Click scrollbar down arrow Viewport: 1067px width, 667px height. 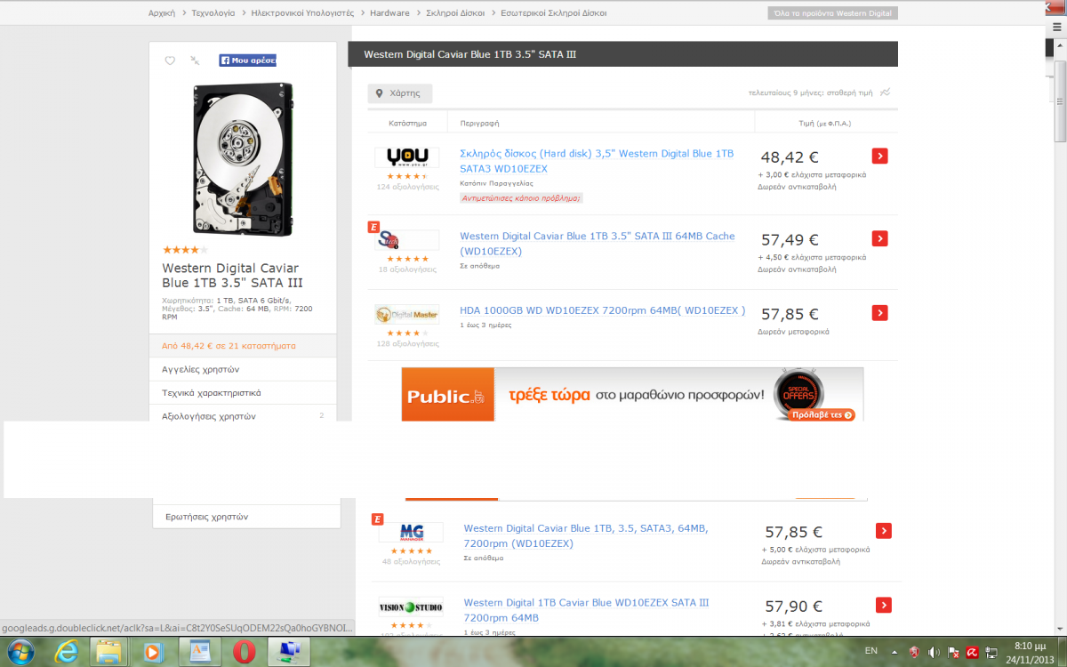tap(1060, 628)
